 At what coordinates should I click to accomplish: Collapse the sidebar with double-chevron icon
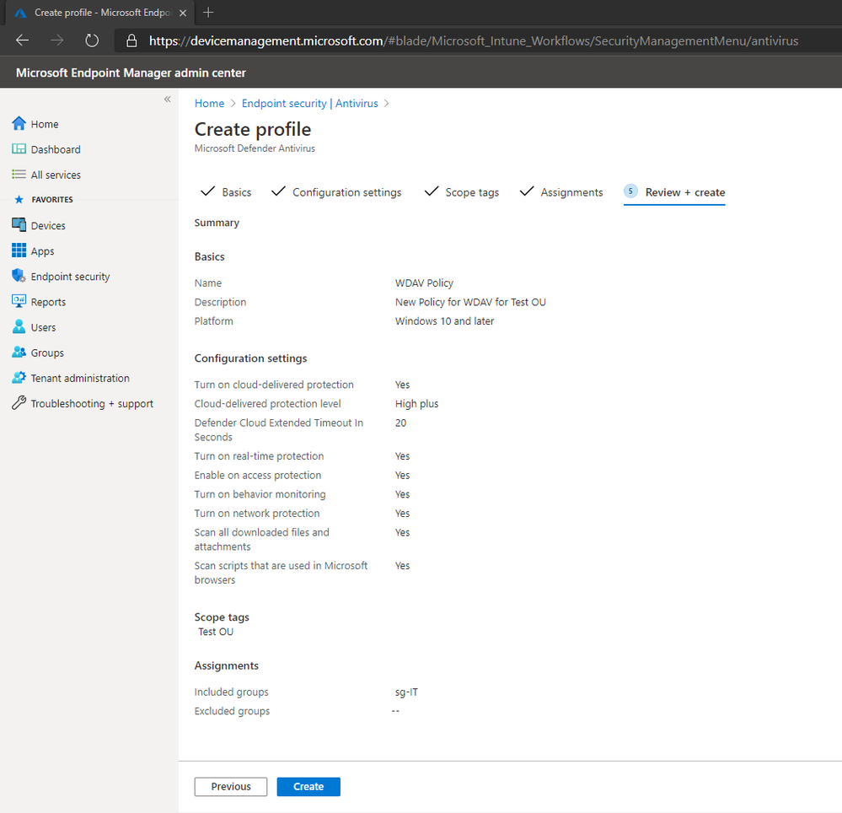click(168, 100)
